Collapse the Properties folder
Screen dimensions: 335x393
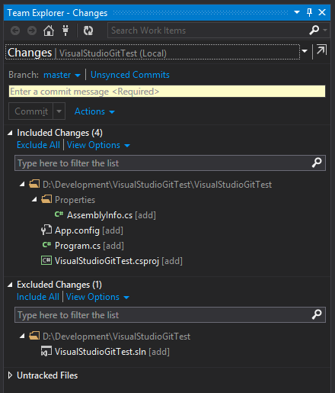tap(34, 199)
